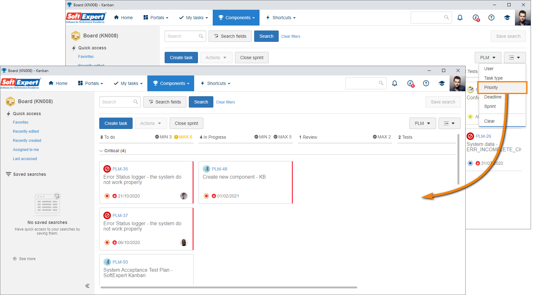The height and width of the screenshot is (295, 536).
Task: Click the vertical scrollbar beside the board
Action: click(x=458, y=159)
